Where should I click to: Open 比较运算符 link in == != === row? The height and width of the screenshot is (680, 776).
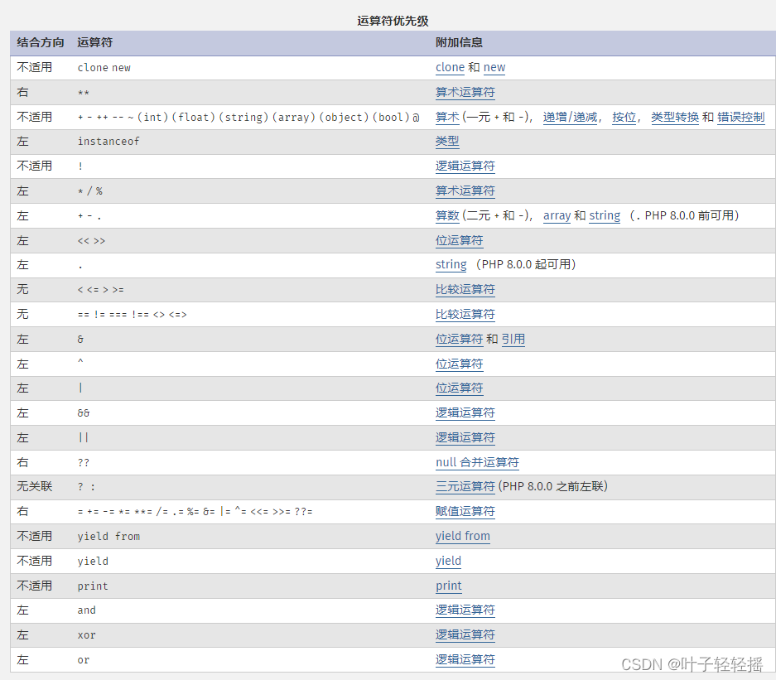tap(465, 314)
